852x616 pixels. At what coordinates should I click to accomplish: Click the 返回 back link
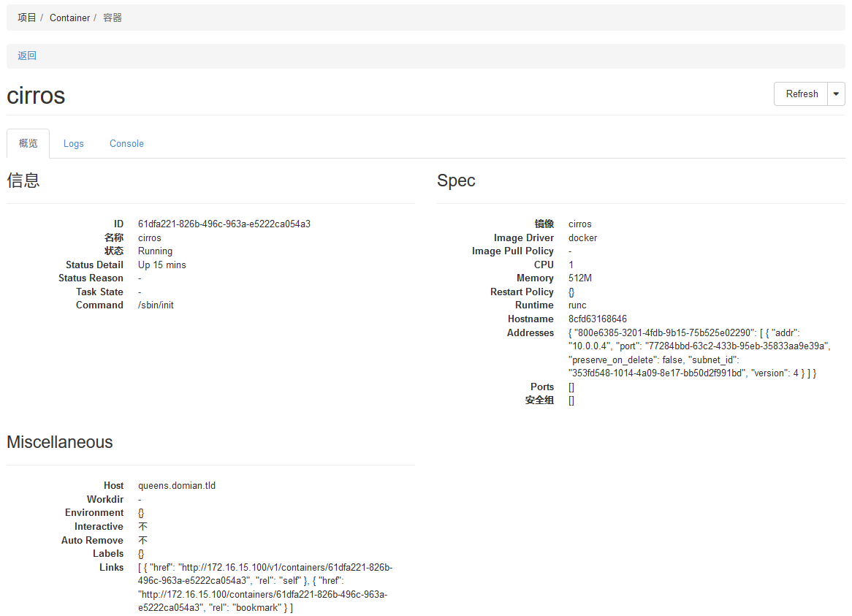point(27,56)
